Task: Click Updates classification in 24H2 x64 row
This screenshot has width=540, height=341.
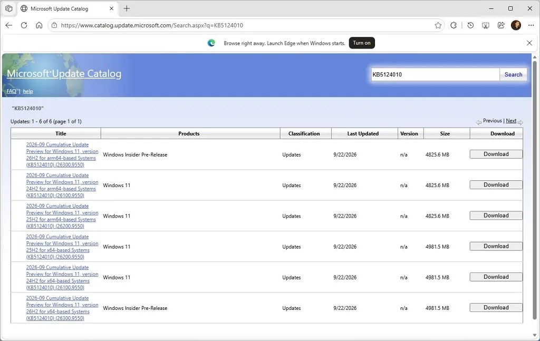Action: [291, 277]
